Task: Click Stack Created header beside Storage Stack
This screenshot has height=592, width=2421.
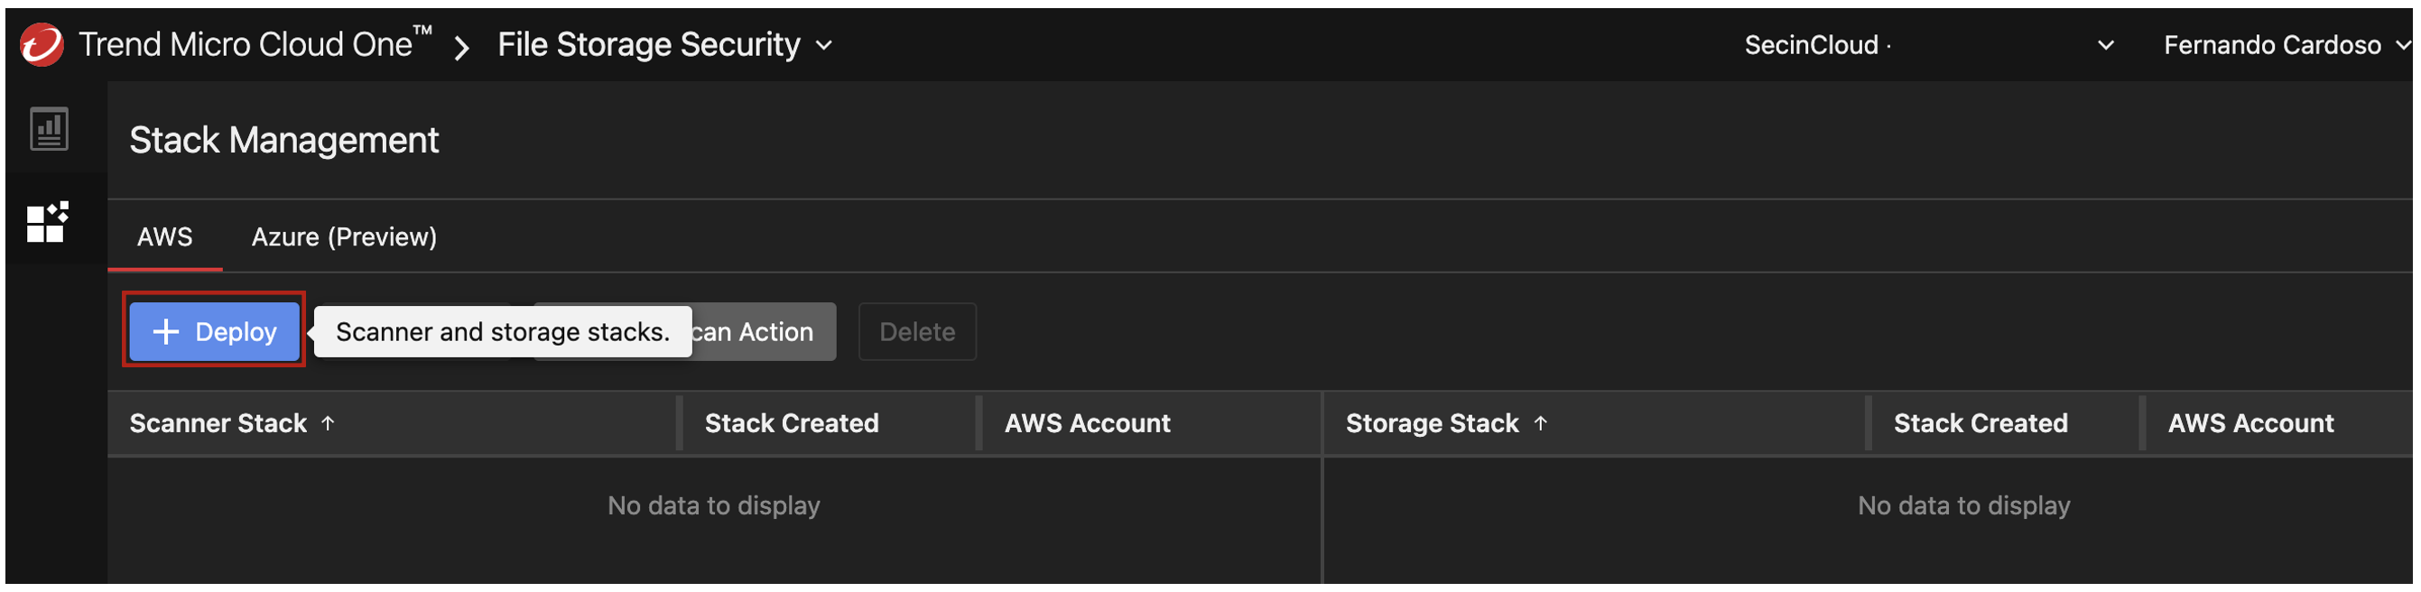Action: [1980, 424]
